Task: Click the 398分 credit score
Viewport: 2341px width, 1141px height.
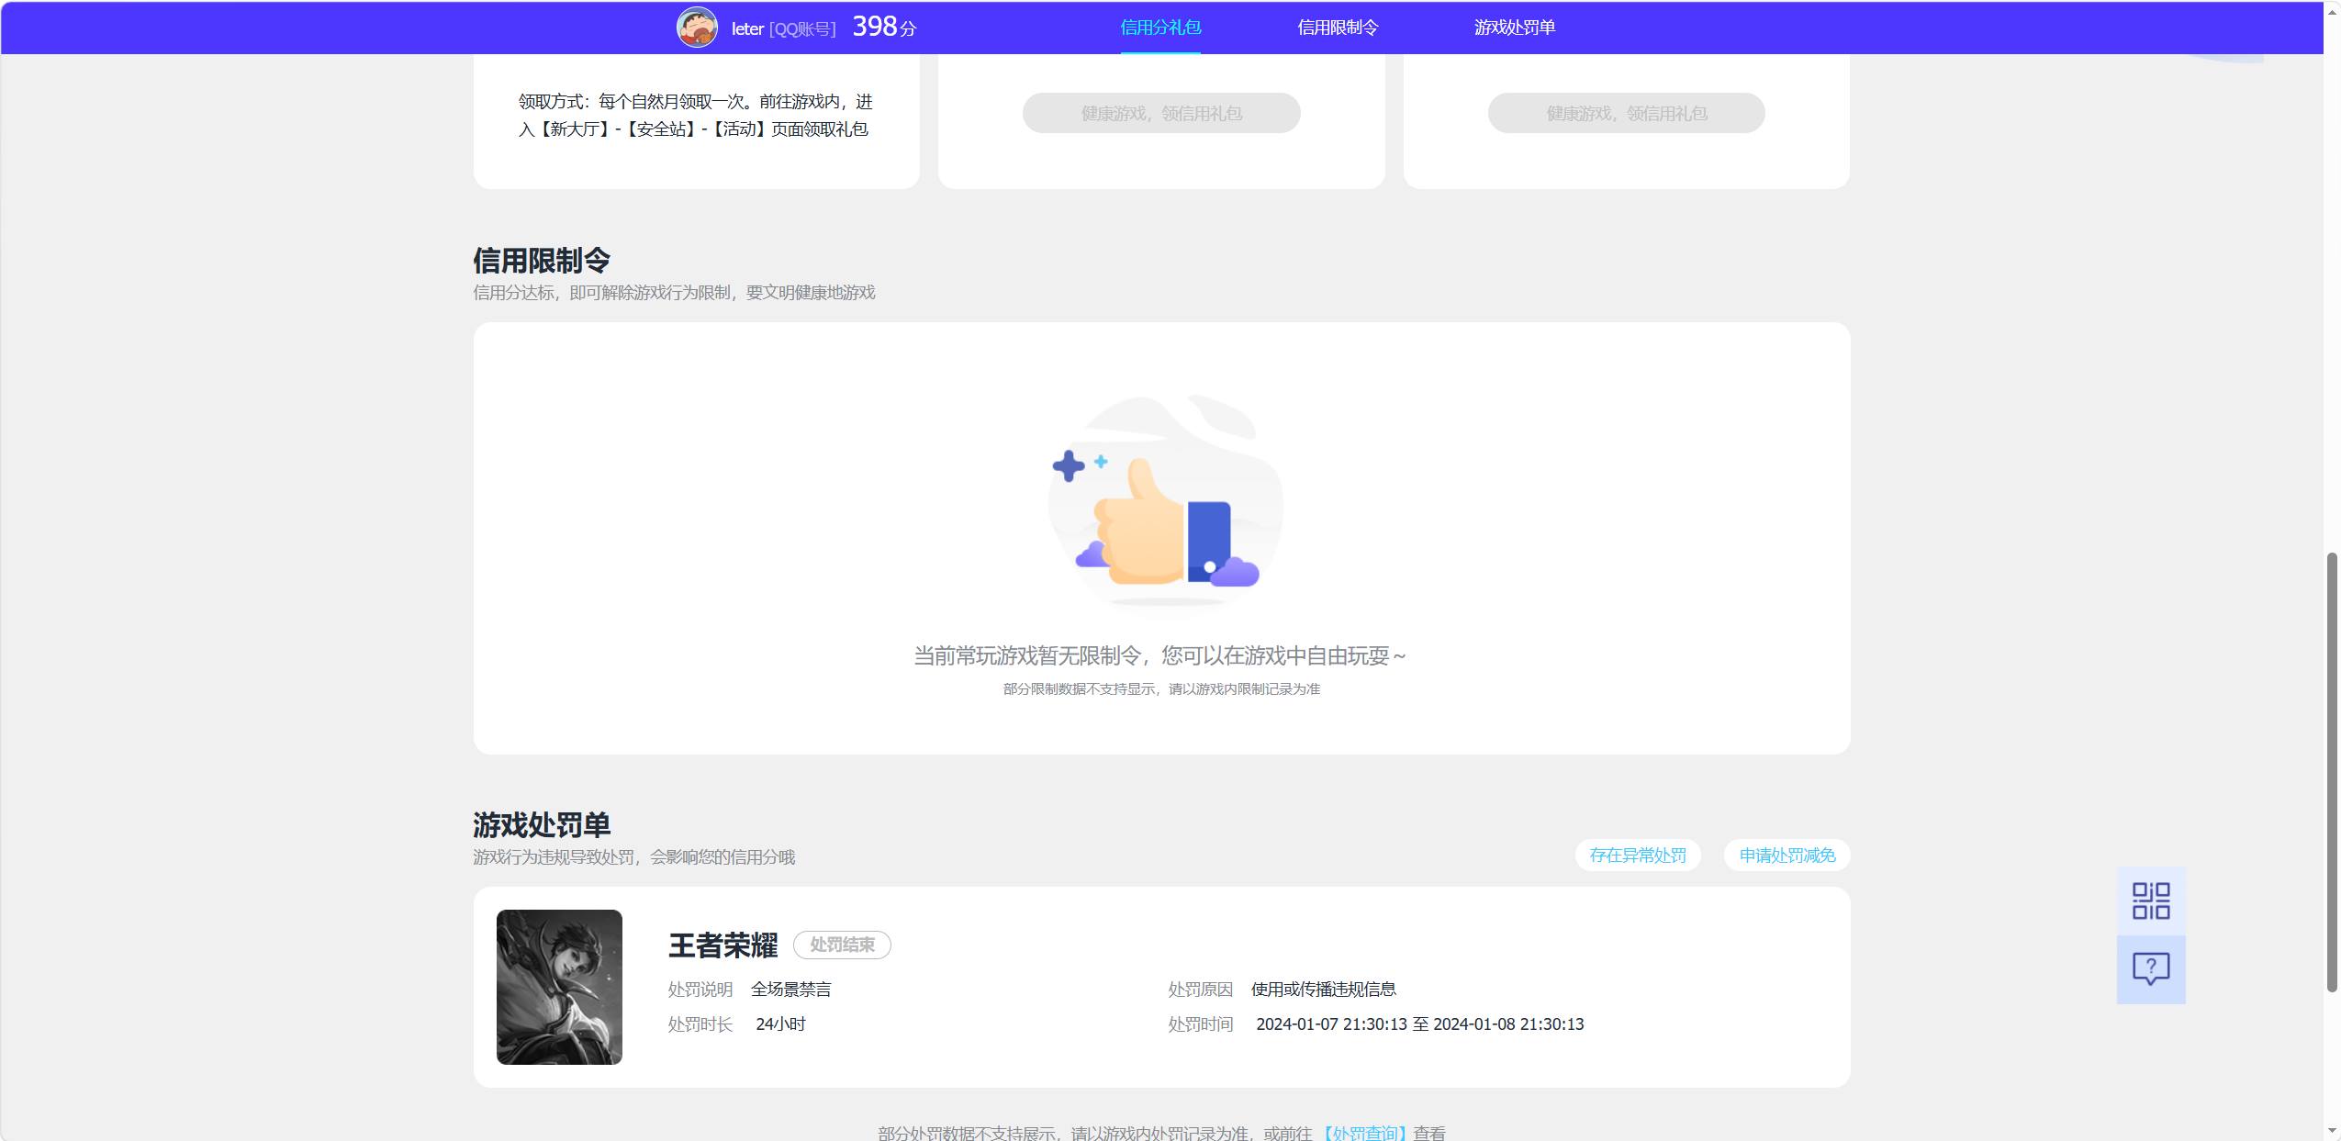Action: (884, 27)
